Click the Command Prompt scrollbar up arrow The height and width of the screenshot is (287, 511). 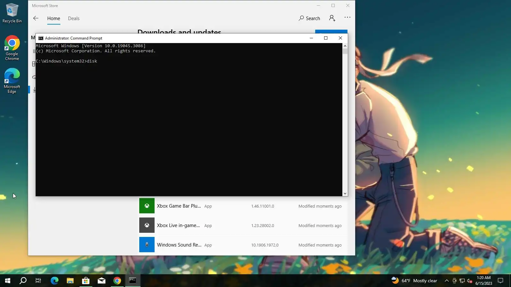[x=345, y=46]
